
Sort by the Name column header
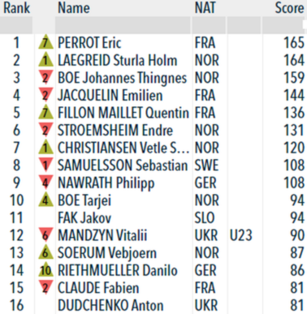(x=74, y=7)
